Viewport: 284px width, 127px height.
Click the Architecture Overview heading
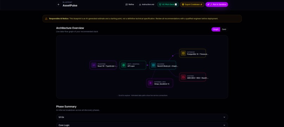click(x=70, y=28)
